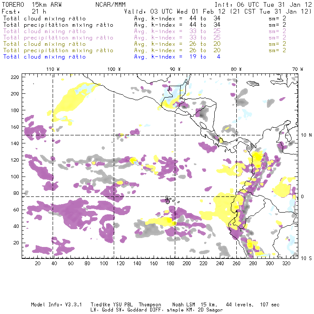Click the '70 W' longitude label

pyautogui.click(x=297, y=69)
